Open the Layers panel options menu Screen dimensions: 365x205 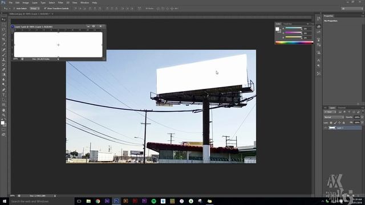tap(362, 108)
